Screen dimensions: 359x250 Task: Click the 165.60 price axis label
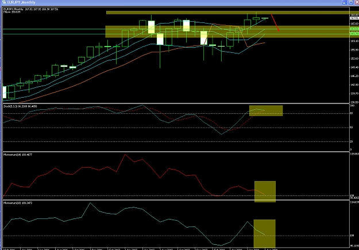click(354, 24)
